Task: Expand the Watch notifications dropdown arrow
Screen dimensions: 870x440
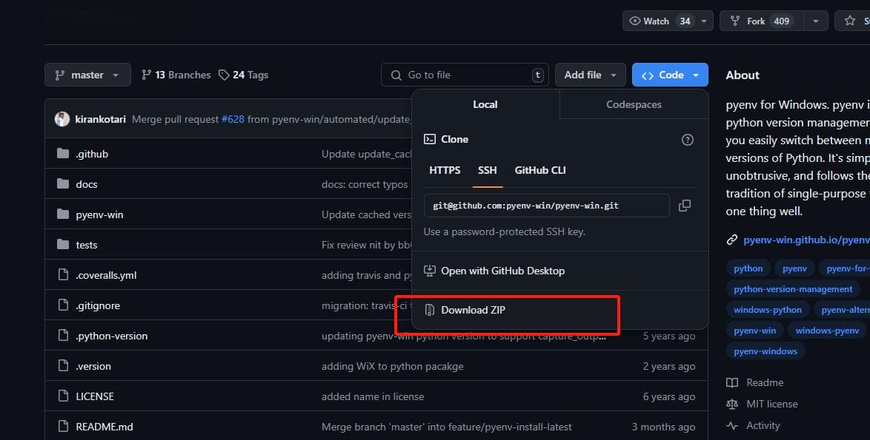Action: (703, 21)
